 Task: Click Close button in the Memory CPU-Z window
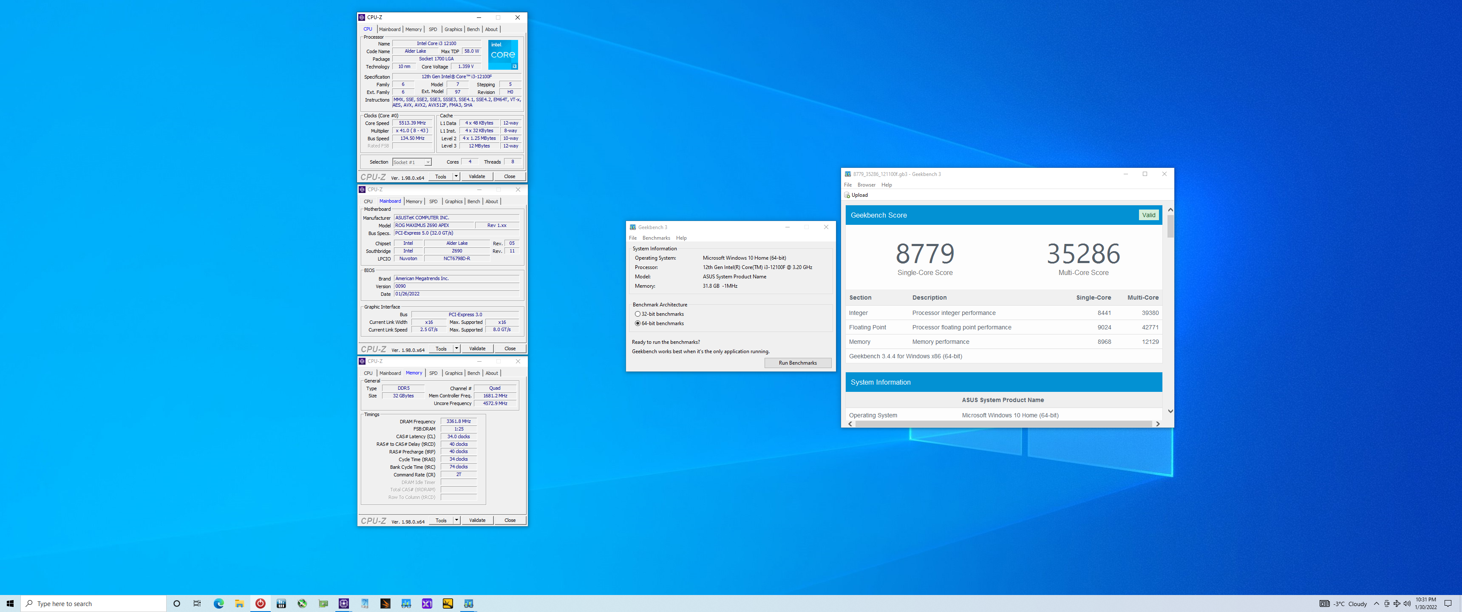pos(510,520)
